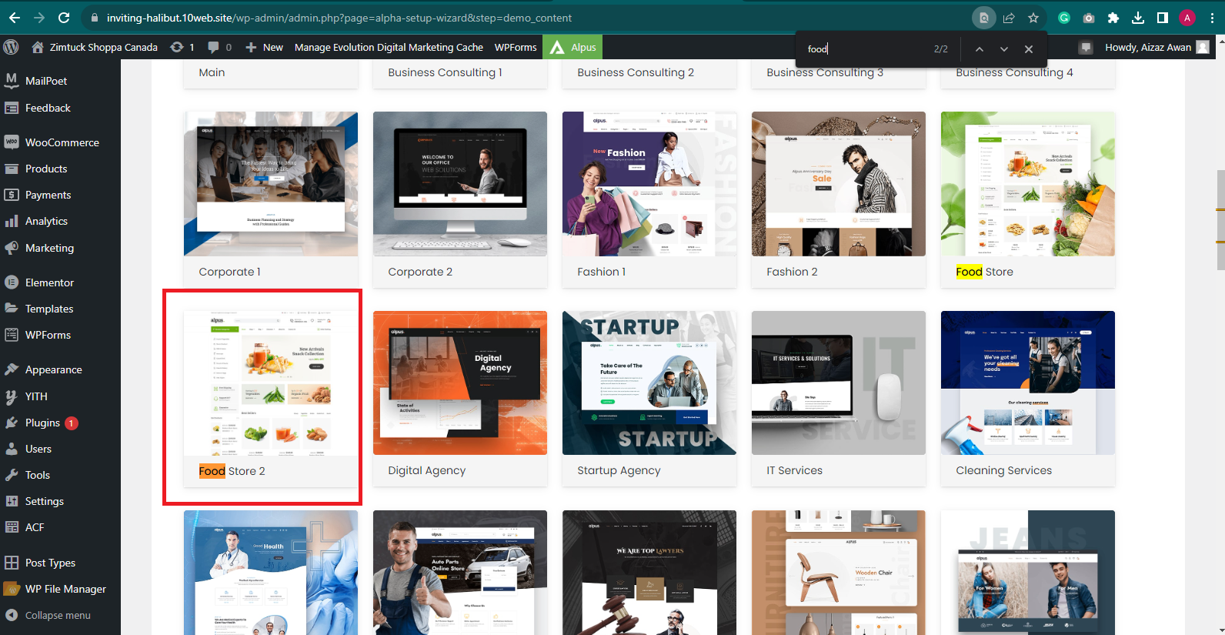The image size is (1225, 635).
Task: Select the Corporate 2 demo thumbnail
Action: coord(460,184)
